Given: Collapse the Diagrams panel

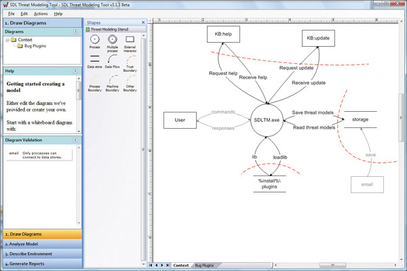Looking at the screenshot, I should pyautogui.click(x=75, y=32).
